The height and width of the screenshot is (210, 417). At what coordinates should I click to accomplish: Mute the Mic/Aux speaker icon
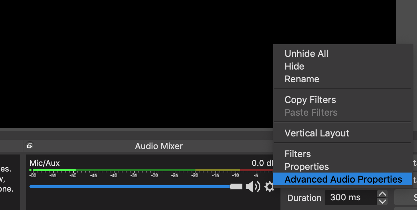tap(253, 187)
